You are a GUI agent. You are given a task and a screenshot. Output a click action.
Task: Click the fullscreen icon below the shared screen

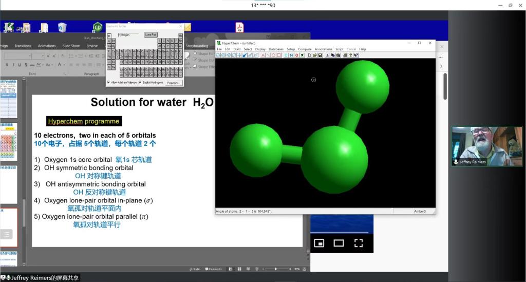pos(358,243)
